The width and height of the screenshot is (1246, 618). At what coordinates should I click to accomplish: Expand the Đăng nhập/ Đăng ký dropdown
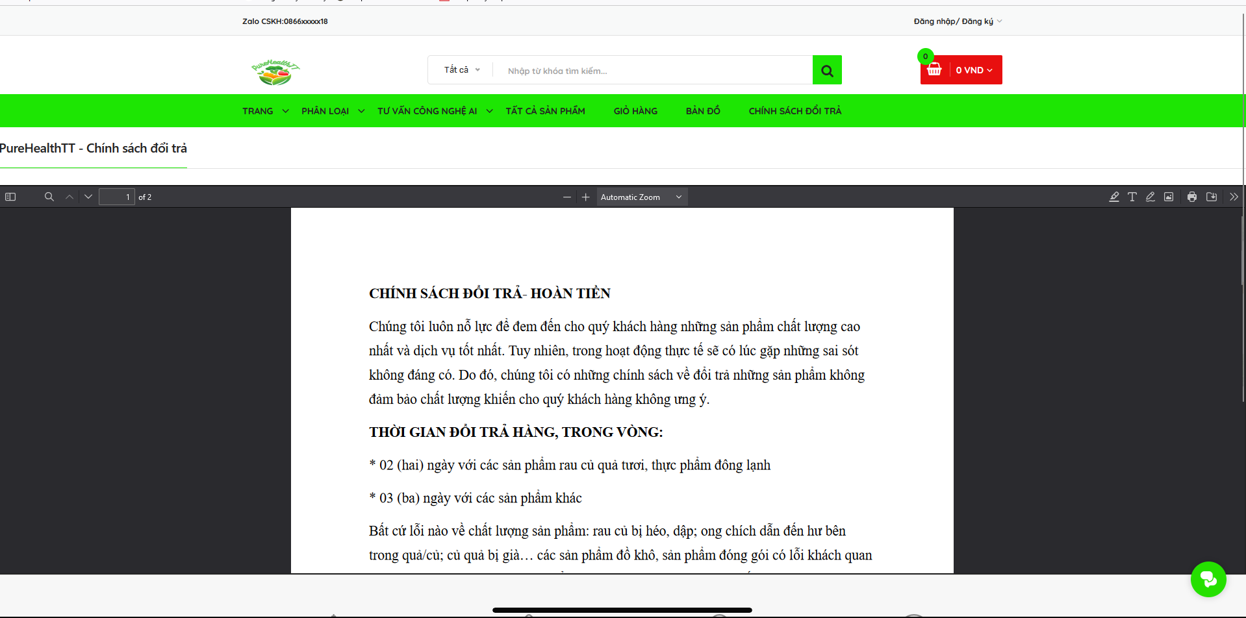[958, 21]
